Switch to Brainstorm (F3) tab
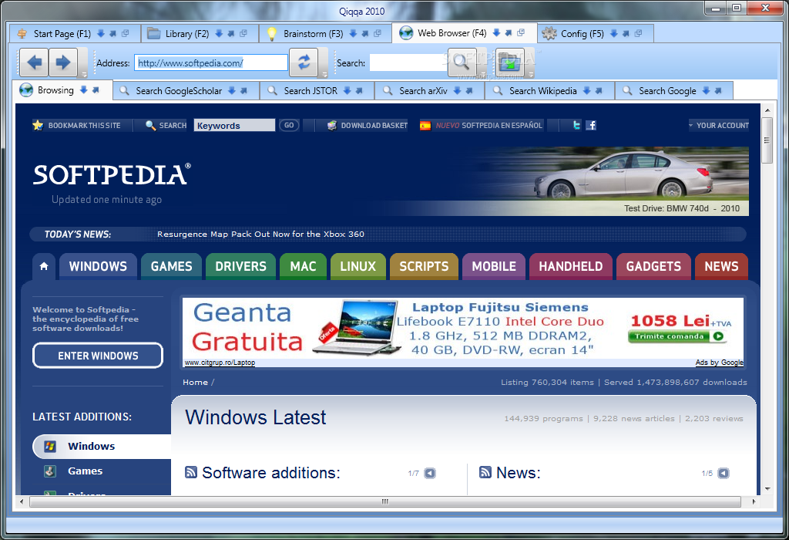The height and width of the screenshot is (540, 789). click(313, 34)
